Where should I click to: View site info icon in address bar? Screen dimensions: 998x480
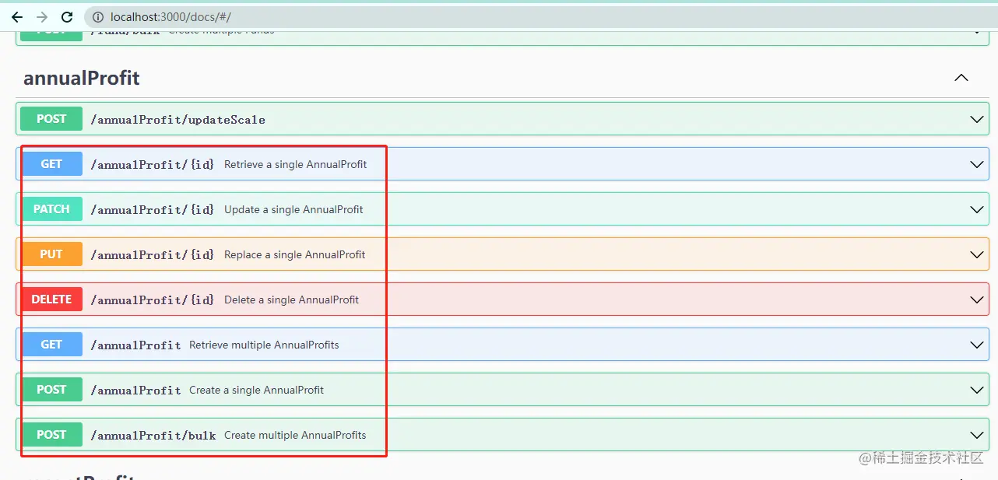pyautogui.click(x=98, y=16)
